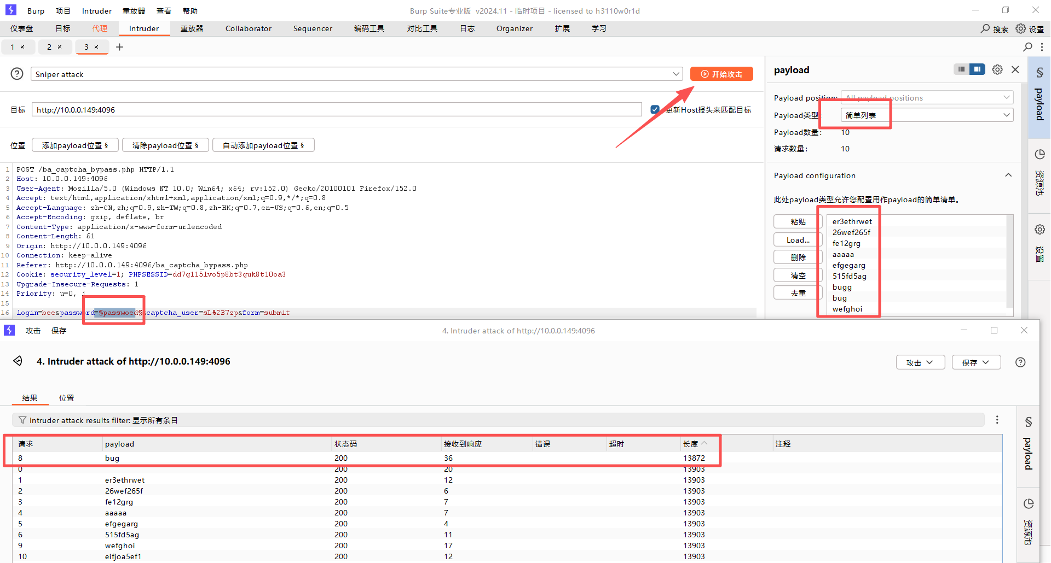The height and width of the screenshot is (563, 1051).
Task: Click the Burp logo icon in the attack window
Action: pyautogui.click(x=9, y=330)
